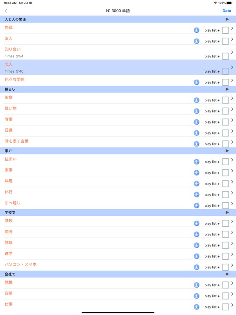The width and height of the screenshot is (236, 315).
Task: Open details chevron for 企業
Action: pos(232,294)
